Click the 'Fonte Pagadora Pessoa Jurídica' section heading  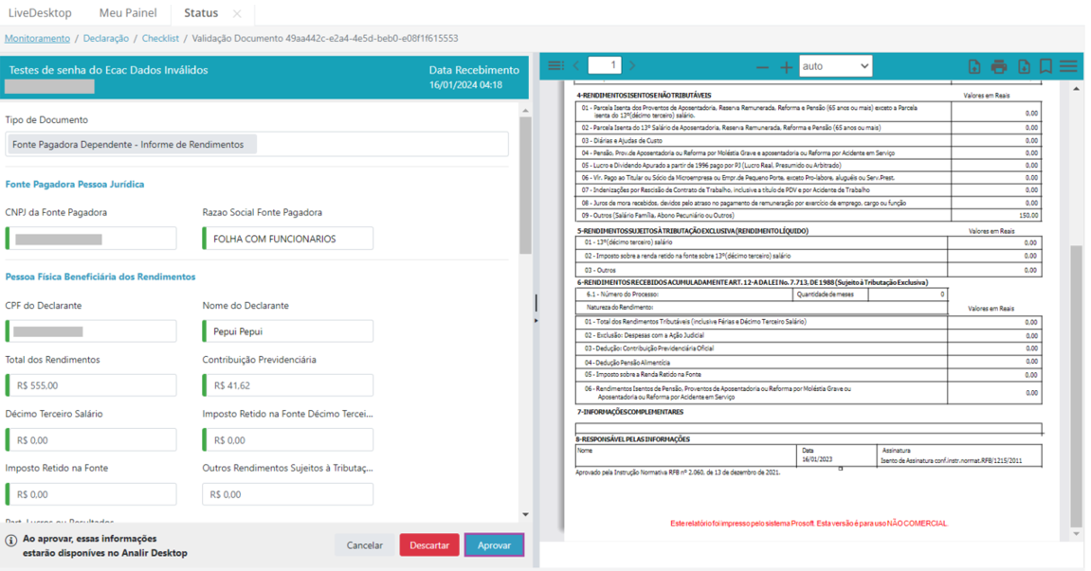coord(75,185)
